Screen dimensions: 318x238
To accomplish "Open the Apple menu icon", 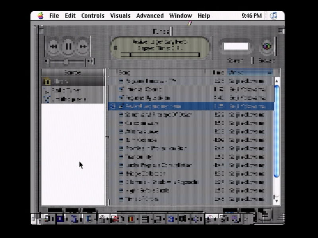I will (x=40, y=16).
